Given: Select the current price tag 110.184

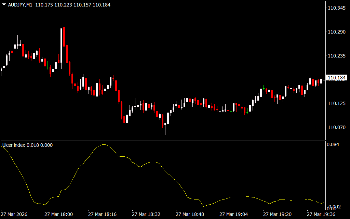Looking at the screenshot, I should pyautogui.click(x=337, y=78).
